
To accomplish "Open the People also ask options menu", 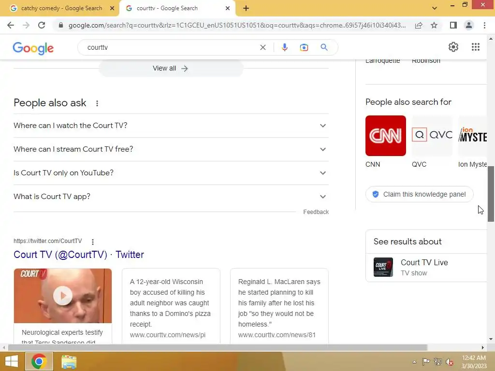I will click(x=97, y=103).
